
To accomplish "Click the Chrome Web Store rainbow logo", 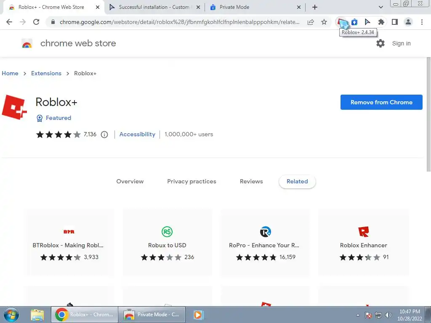I will (x=27, y=43).
